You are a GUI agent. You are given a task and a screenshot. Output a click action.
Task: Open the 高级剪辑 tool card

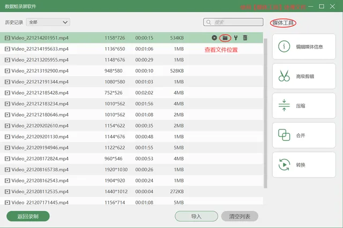tap(304, 76)
